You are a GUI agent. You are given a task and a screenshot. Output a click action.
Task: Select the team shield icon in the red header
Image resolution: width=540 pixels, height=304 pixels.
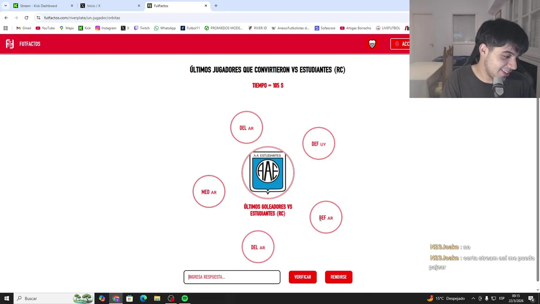coord(372,44)
